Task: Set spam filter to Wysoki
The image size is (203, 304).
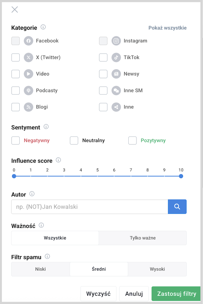Action: coord(157,269)
